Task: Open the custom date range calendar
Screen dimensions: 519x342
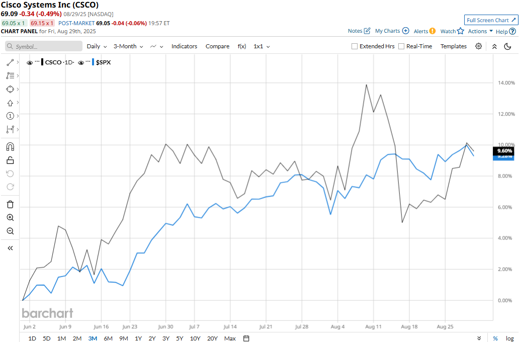Action: point(246,338)
